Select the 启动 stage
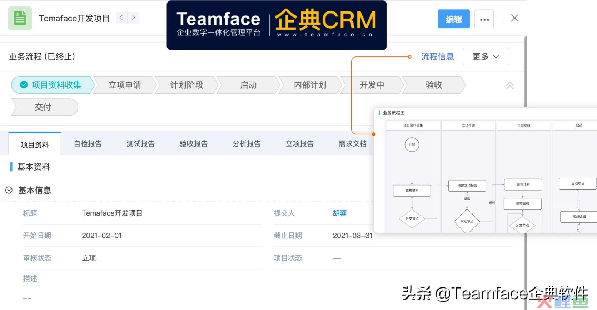Screen dimensions: 597x310 tap(248, 85)
